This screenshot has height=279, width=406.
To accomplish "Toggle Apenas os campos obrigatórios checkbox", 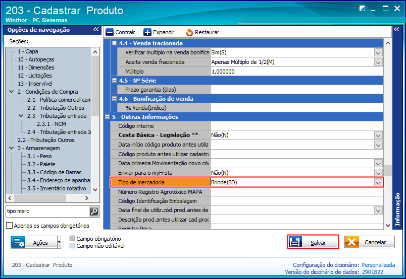I will (9, 226).
